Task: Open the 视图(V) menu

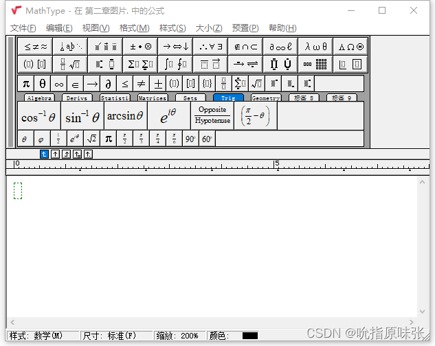Action: tap(96, 28)
